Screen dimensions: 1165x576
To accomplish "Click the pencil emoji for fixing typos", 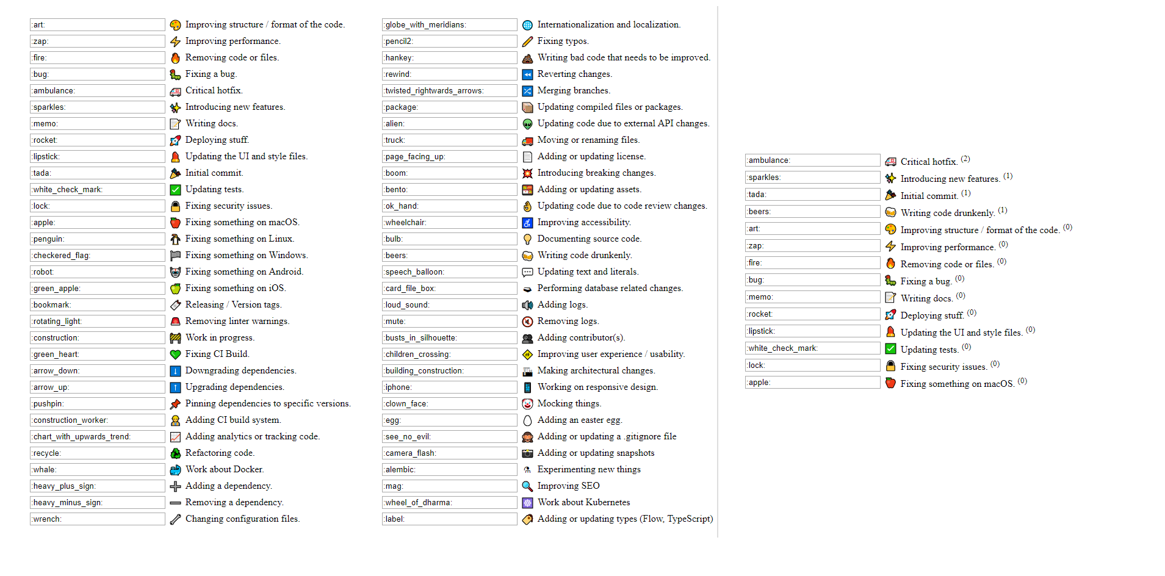I will pyautogui.click(x=527, y=41).
